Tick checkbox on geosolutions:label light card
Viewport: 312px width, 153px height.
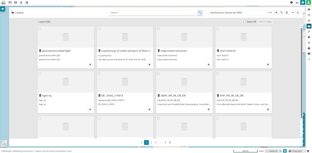tap(40, 29)
